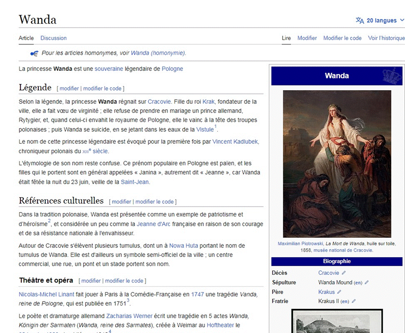This screenshot has width=405, height=333.
Task: Open Wanda (homonymie) link
Action: coord(158,53)
